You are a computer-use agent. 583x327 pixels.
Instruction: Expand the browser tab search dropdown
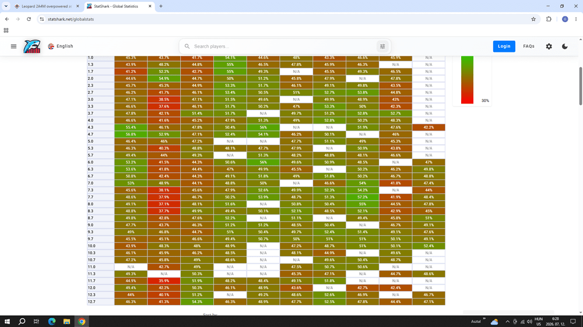click(x=6, y=6)
